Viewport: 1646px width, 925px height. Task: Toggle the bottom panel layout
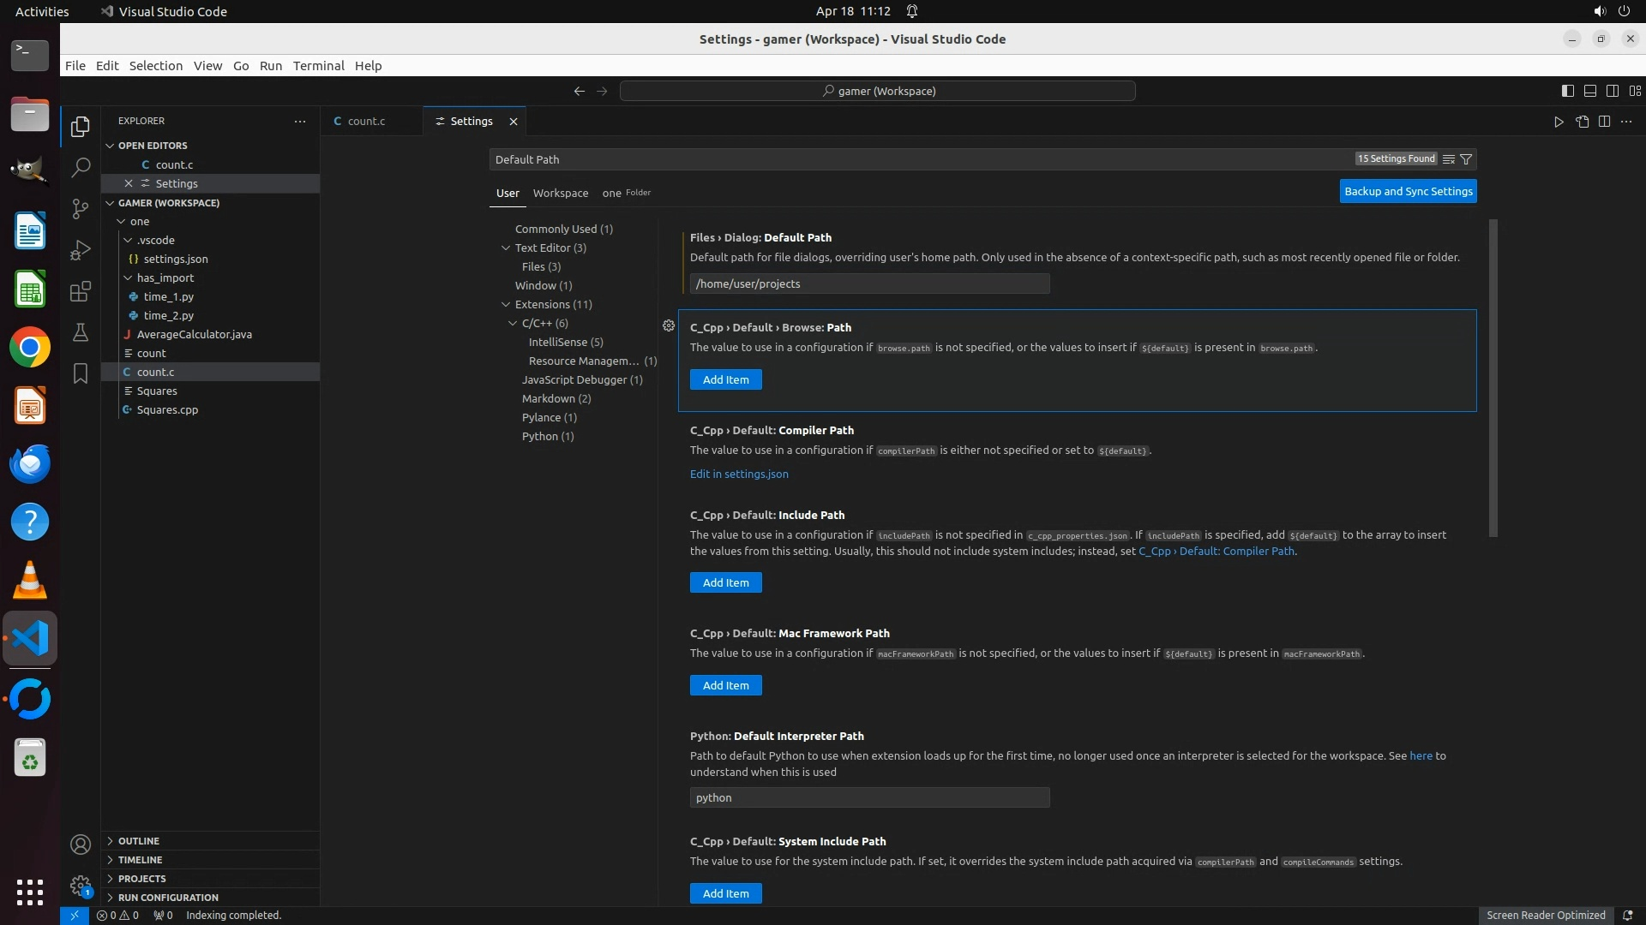coord(1589,91)
